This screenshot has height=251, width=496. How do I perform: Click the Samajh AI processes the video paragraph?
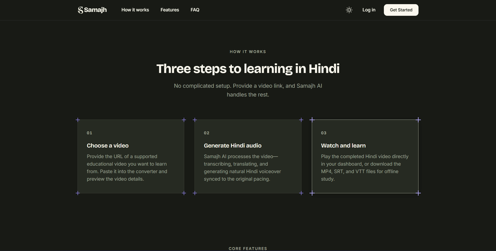point(242,168)
